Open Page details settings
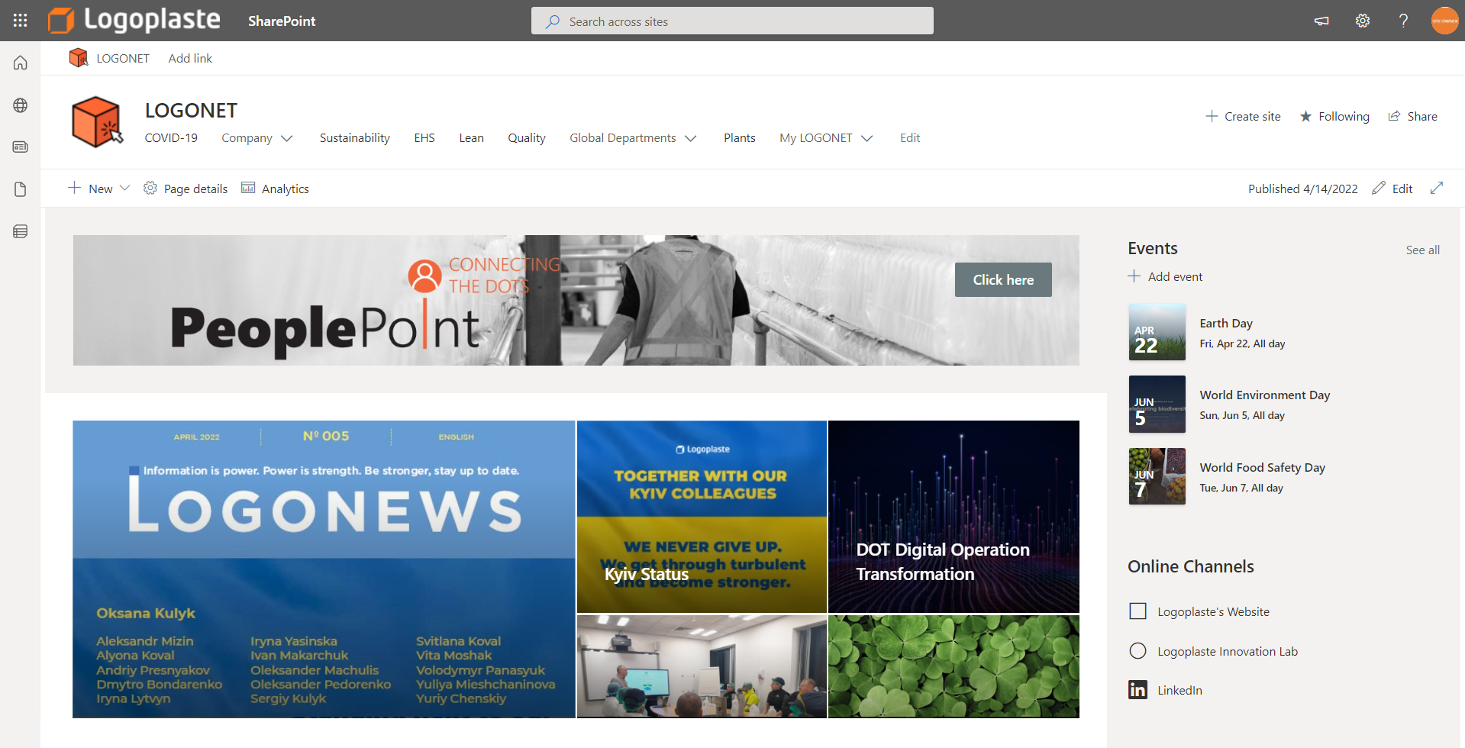Image resolution: width=1465 pixels, height=748 pixels. [x=185, y=188]
